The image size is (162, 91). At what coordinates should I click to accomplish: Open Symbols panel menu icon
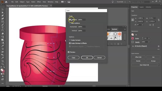125,29
